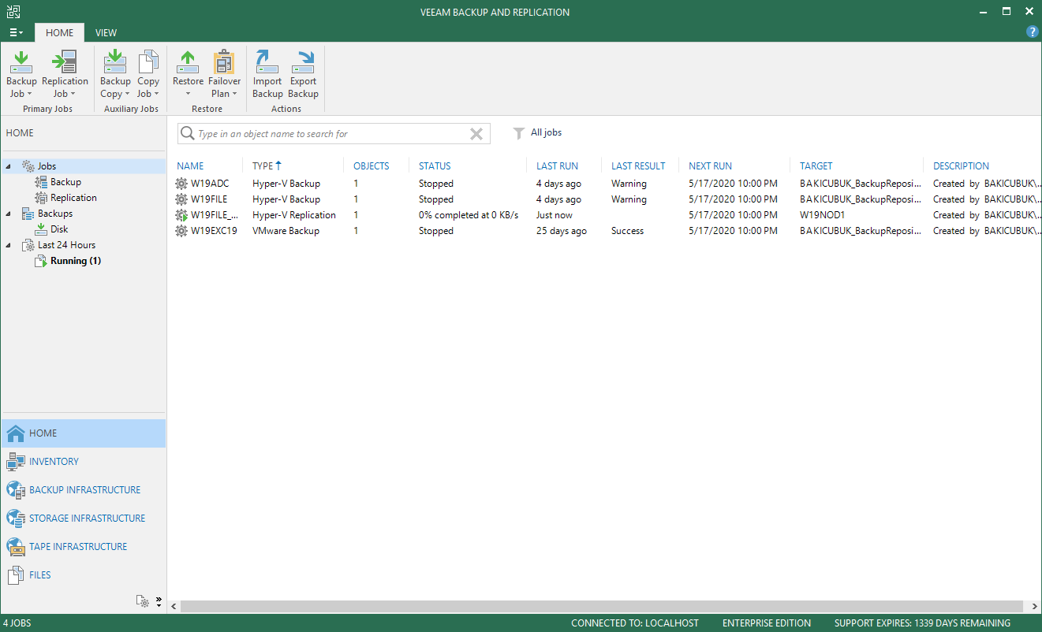This screenshot has width=1042, height=632.
Task: Select Running (1) tree item
Action: pos(76,261)
